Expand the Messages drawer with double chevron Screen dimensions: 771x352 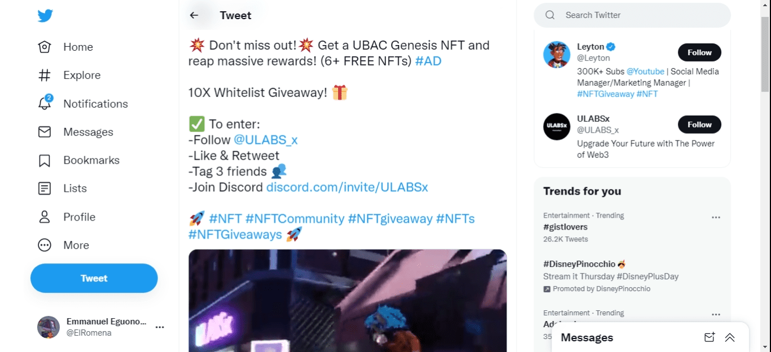point(730,337)
